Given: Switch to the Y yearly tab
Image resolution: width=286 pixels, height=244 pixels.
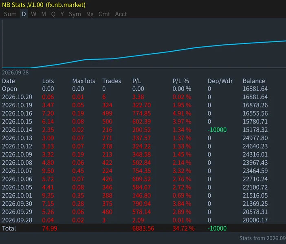Looking at the screenshot, I should [62, 14].
